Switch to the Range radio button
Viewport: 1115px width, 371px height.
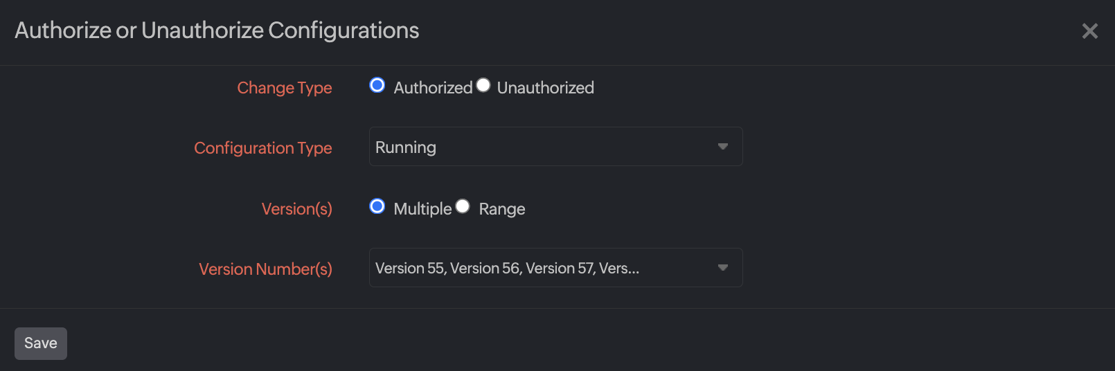pyautogui.click(x=463, y=206)
